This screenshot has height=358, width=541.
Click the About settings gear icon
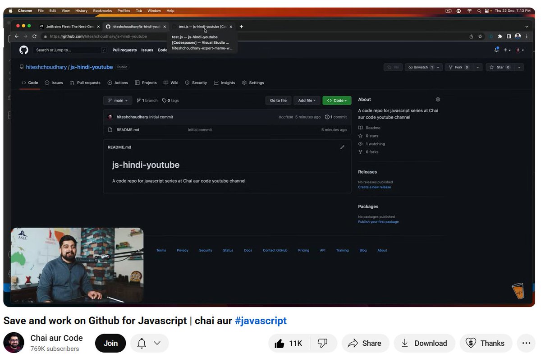(438, 99)
